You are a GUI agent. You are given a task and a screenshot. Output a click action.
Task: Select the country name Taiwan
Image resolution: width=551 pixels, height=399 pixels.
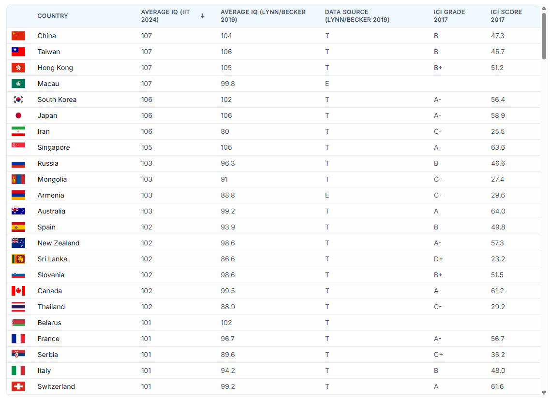point(49,52)
